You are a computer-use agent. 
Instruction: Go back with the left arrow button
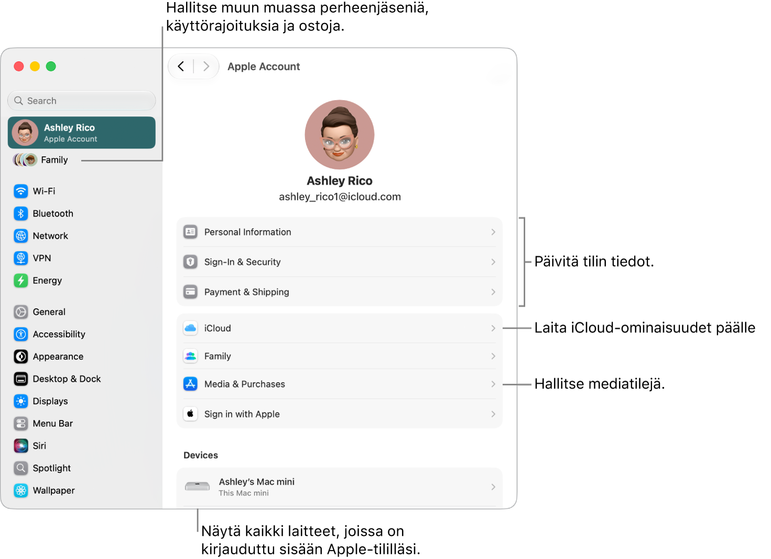coord(181,67)
